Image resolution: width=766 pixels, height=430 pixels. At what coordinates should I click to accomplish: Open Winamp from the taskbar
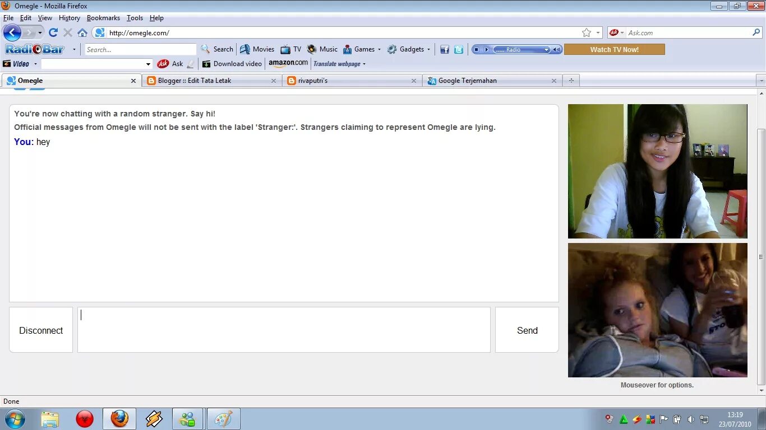click(x=154, y=419)
